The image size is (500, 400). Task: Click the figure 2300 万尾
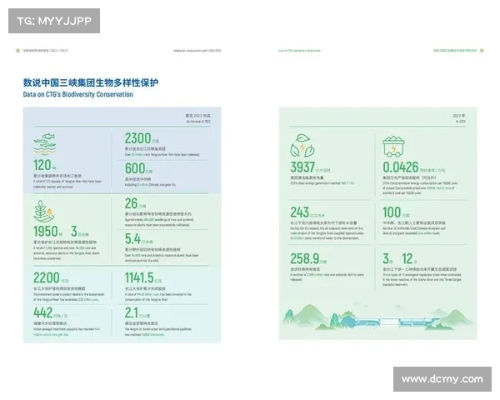(x=142, y=138)
